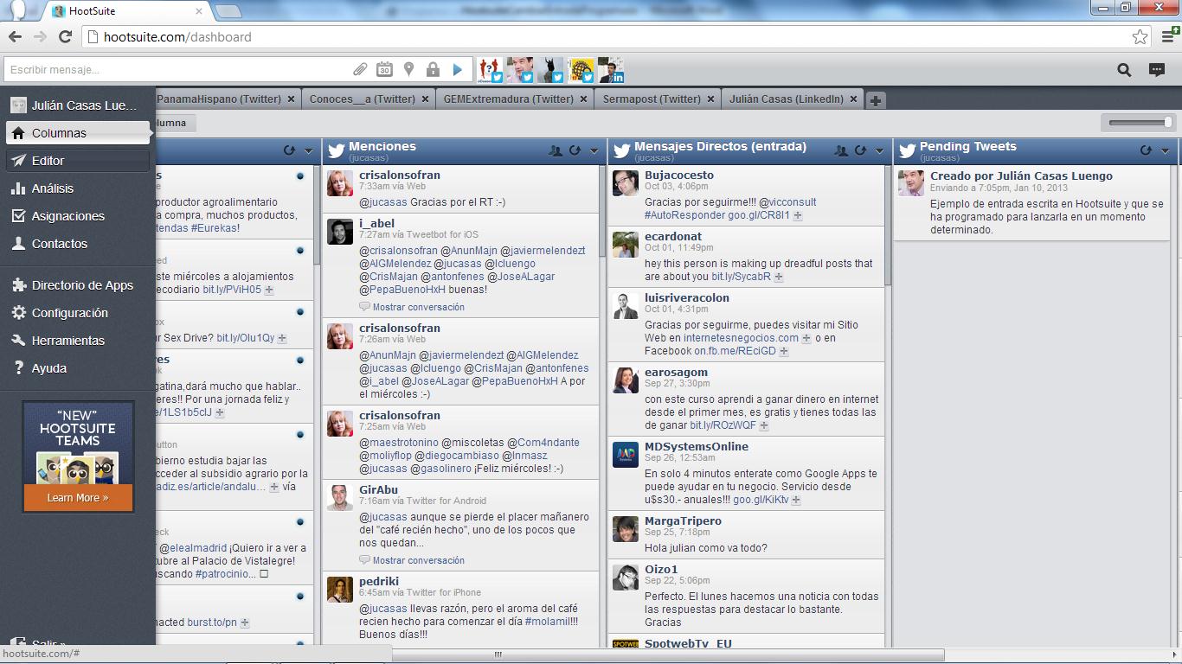Image resolution: width=1182 pixels, height=664 pixels.
Task: Open internetesnegocios.com link
Action: coord(741,338)
